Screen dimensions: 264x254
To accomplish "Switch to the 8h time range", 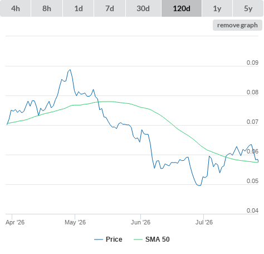I will click(47, 8).
